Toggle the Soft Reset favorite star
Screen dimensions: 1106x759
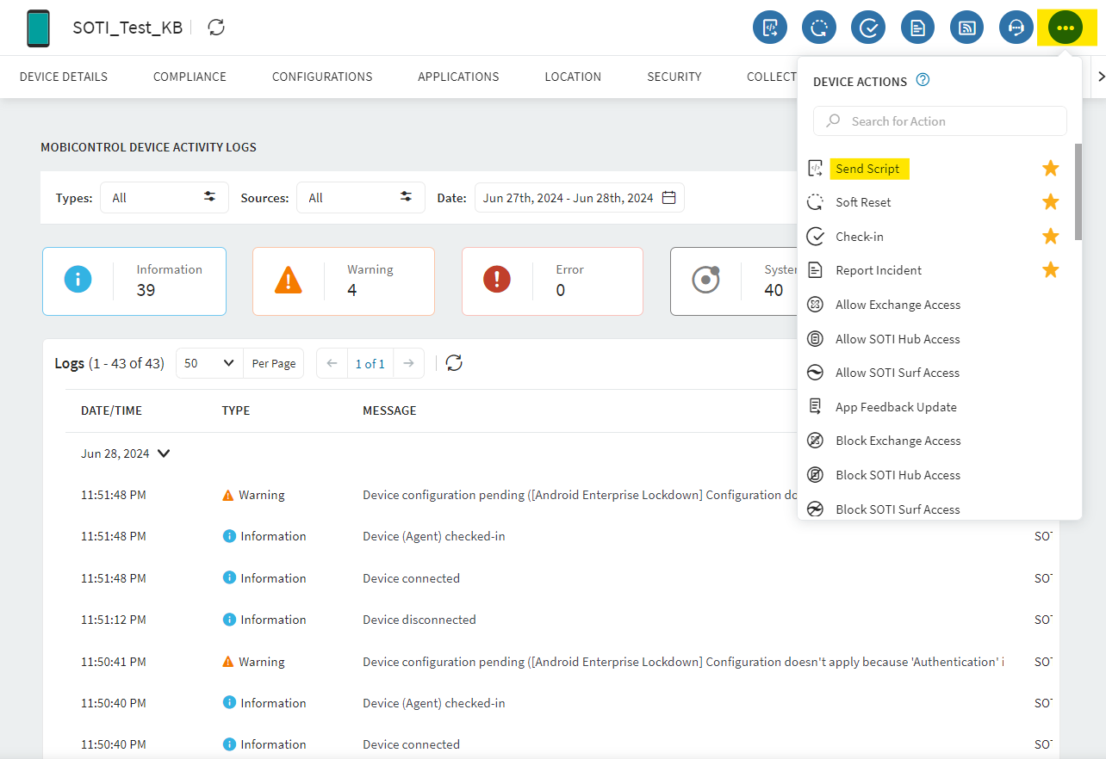[1050, 202]
